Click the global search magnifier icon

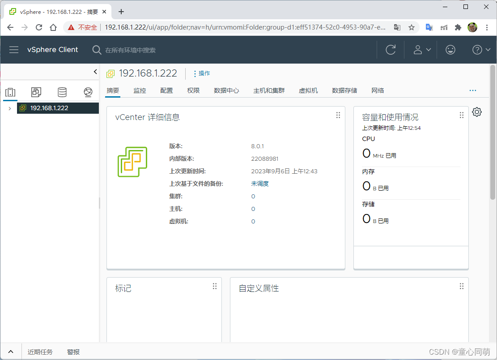pos(96,50)
